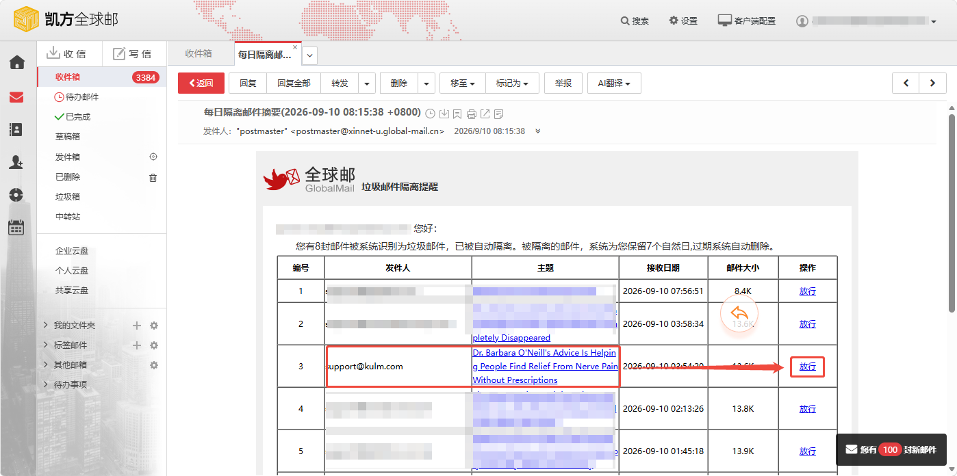Viewport: 957px width, 476px height.
Task: Click the add-contact person icon
Action: pyautogui.click(x=16, y=162)
